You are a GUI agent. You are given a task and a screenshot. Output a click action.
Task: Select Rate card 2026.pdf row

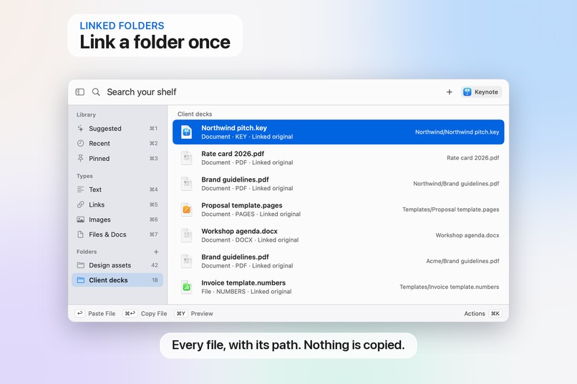tap(338, 157)
